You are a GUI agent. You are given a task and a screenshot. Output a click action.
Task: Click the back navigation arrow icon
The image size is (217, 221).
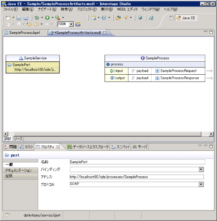36,24
